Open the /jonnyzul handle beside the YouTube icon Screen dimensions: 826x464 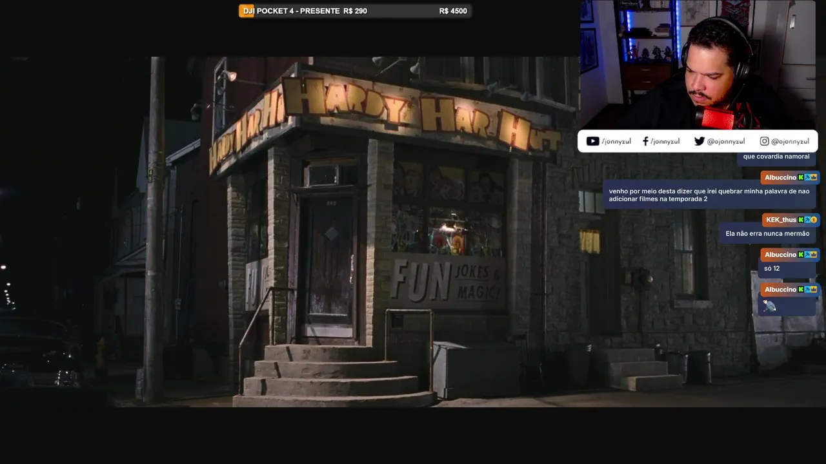pyautogui.click(x=616, y=141)
